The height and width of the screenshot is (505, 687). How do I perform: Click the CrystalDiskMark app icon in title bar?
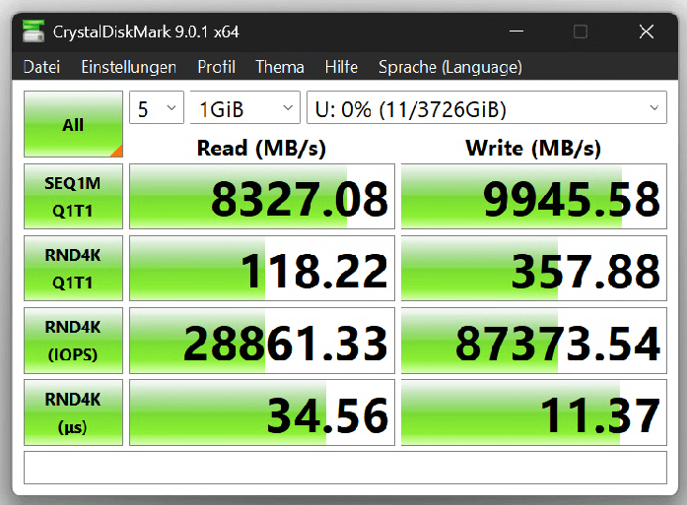[x=34, y=32]
